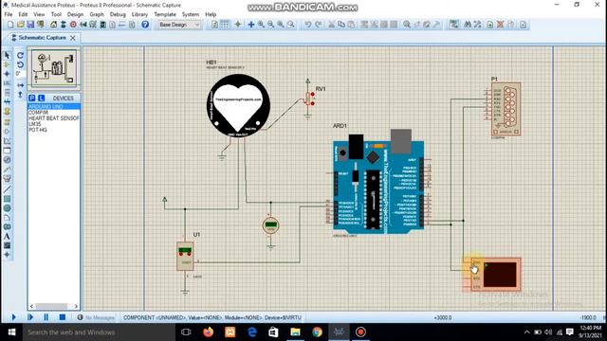This screenshot has width=607, height=341.
Task: Choose the Junction dot tool
Action: coord(7,74)
